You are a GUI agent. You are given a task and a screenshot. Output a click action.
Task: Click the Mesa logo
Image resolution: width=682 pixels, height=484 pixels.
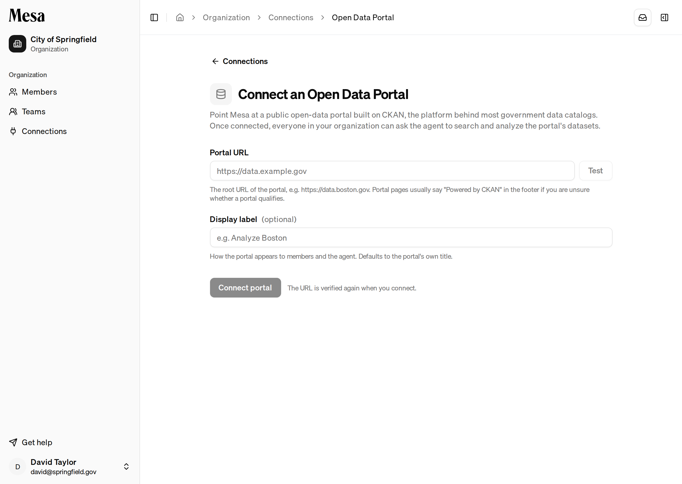tap(27, 16)
